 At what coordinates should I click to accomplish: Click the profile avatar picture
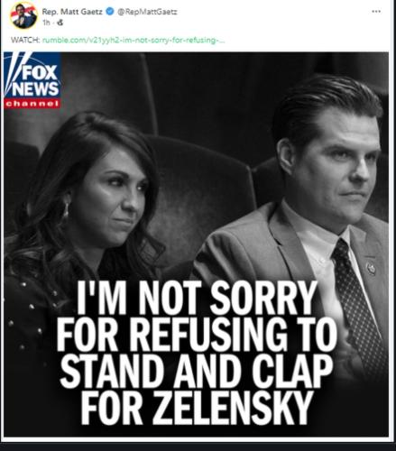pyautogui.click(x=23, y=15)
